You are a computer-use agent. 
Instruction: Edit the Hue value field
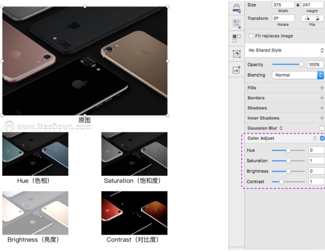pos(316,150)
